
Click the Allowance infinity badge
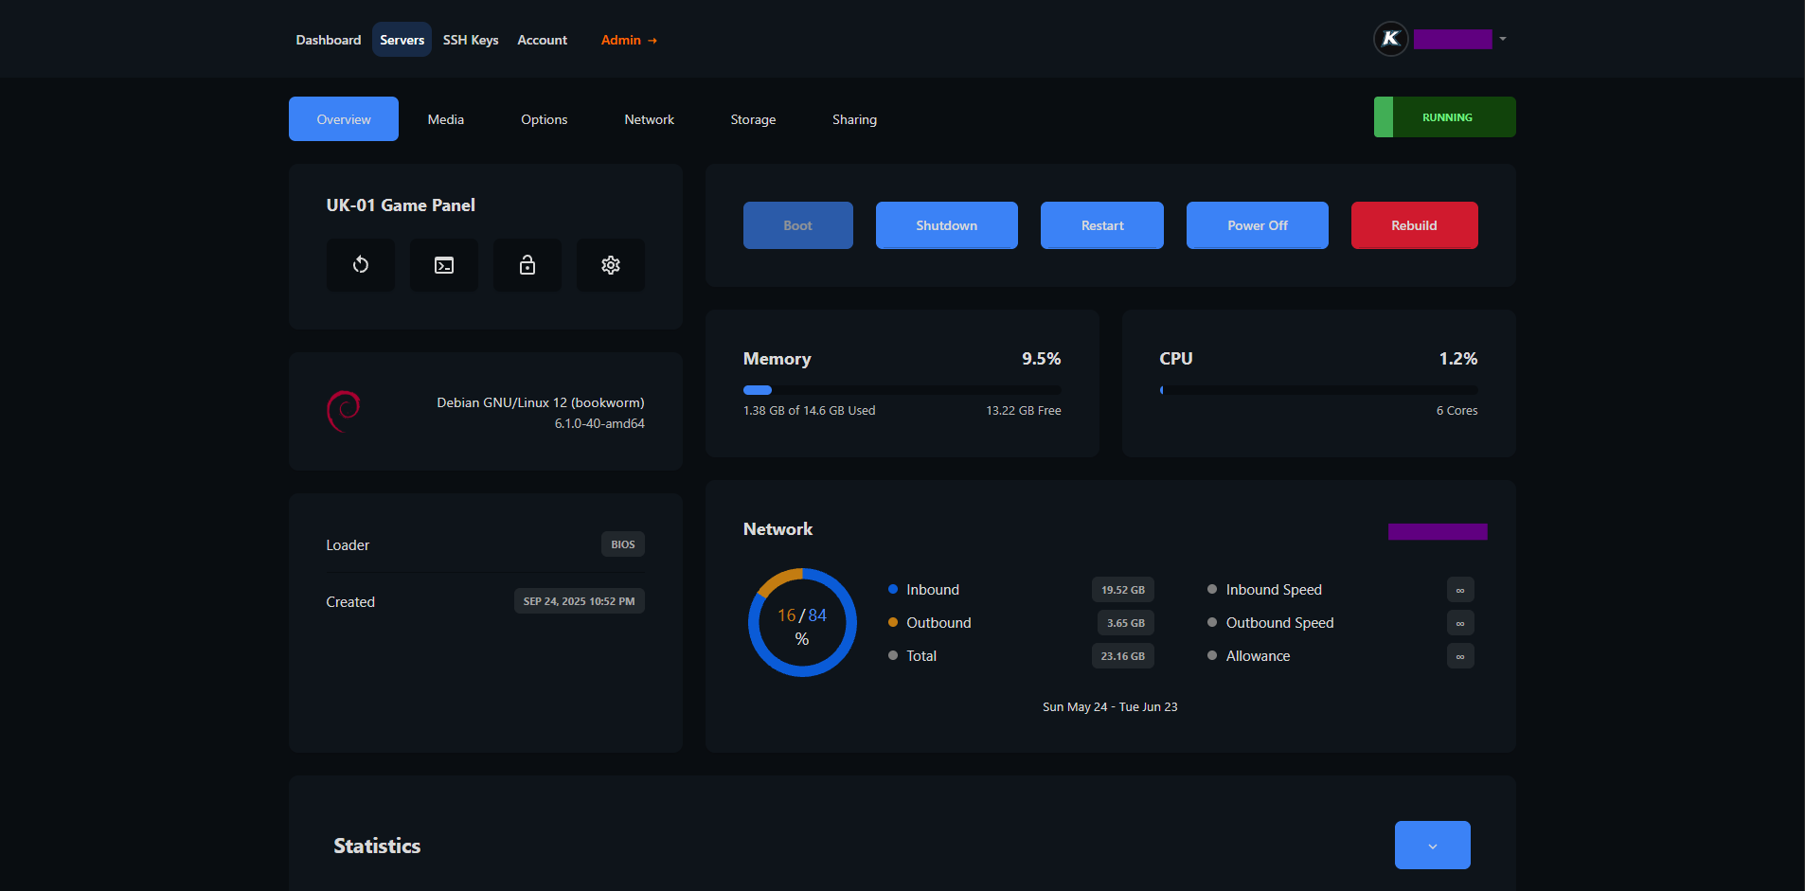[1460, 656]
